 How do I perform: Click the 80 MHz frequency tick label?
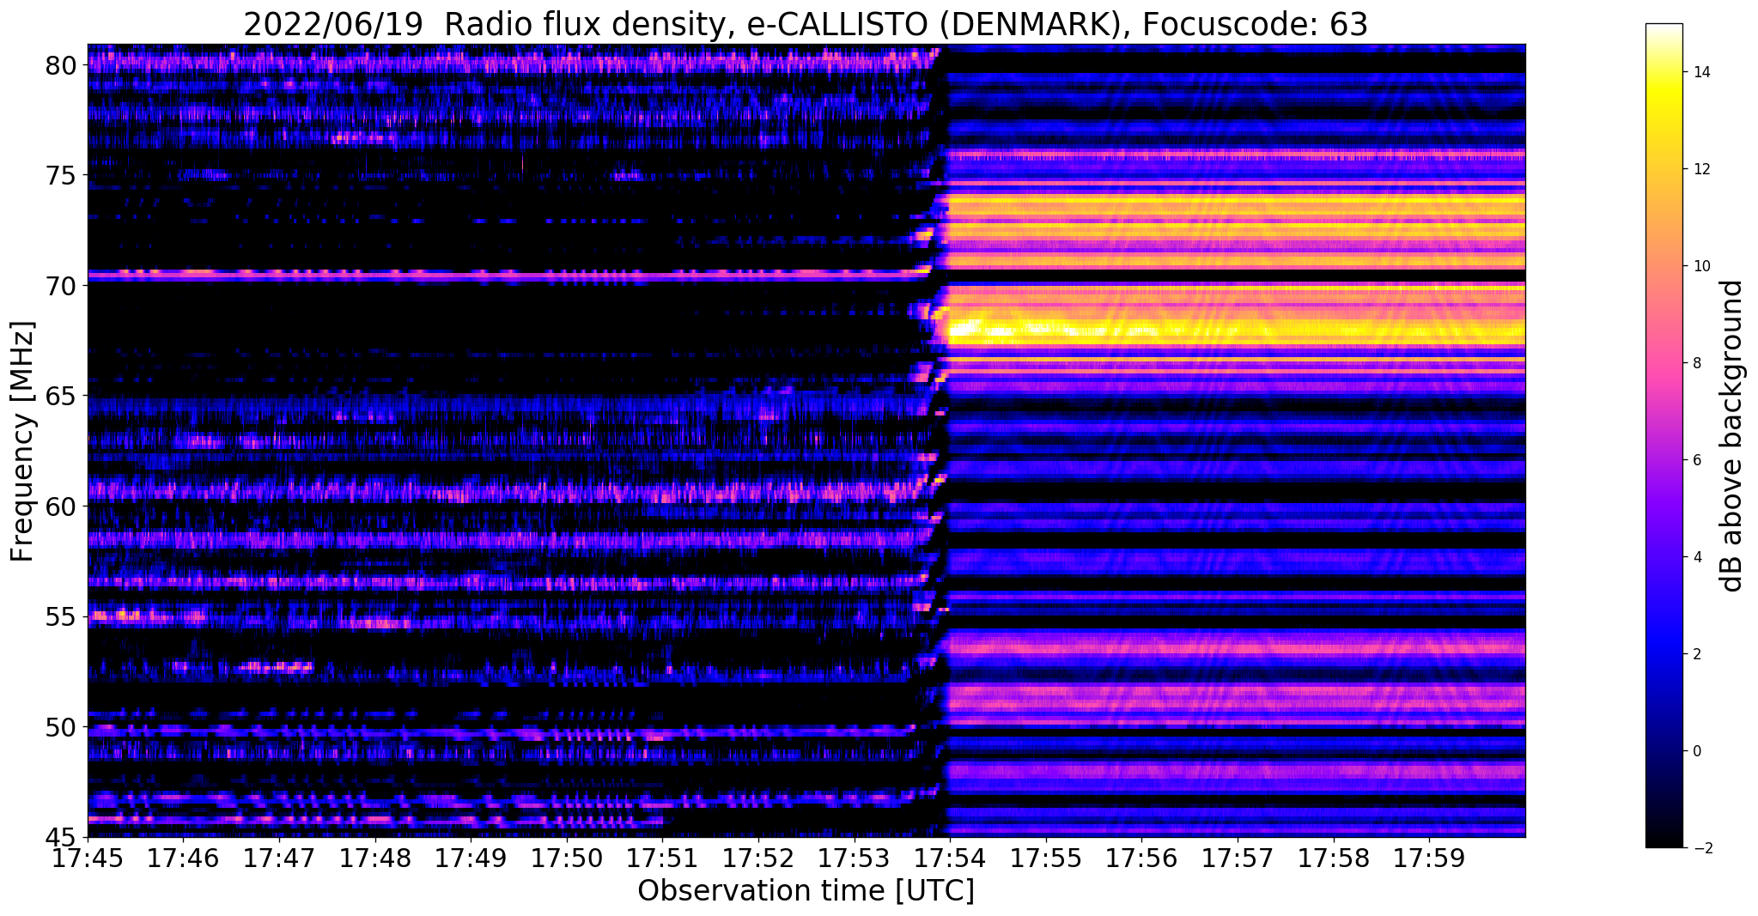coord(63,65)
